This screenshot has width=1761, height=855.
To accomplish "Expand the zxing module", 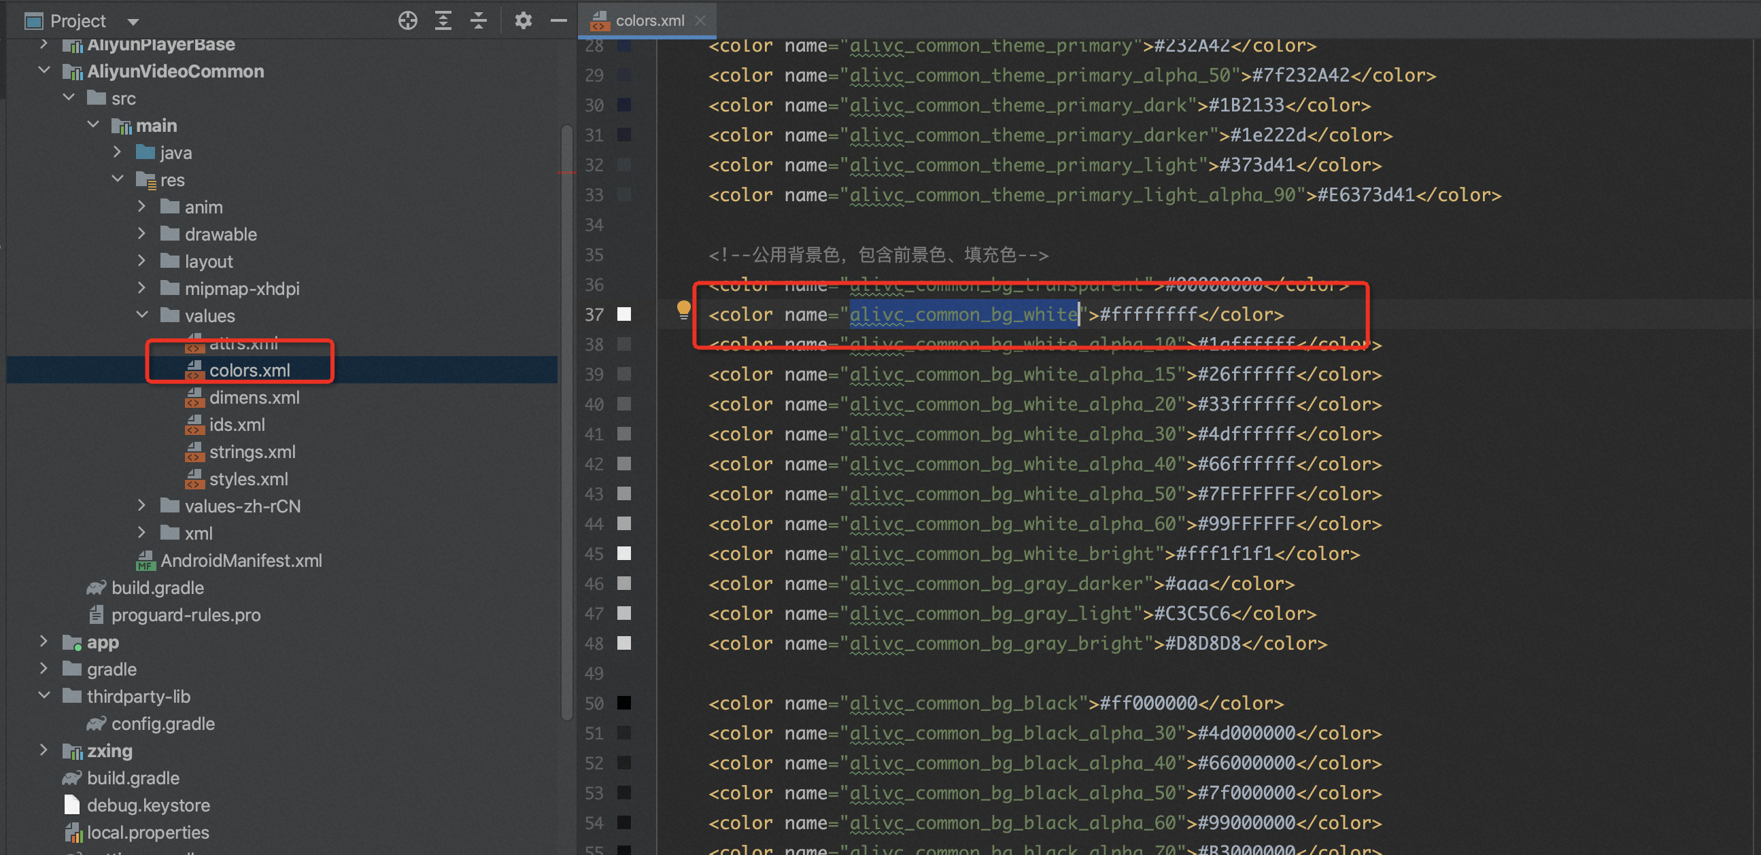I will tap(44, 750).
